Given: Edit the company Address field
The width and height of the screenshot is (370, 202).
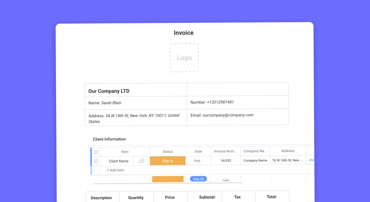Looking at the screenshot, I should tap(135, 119).
